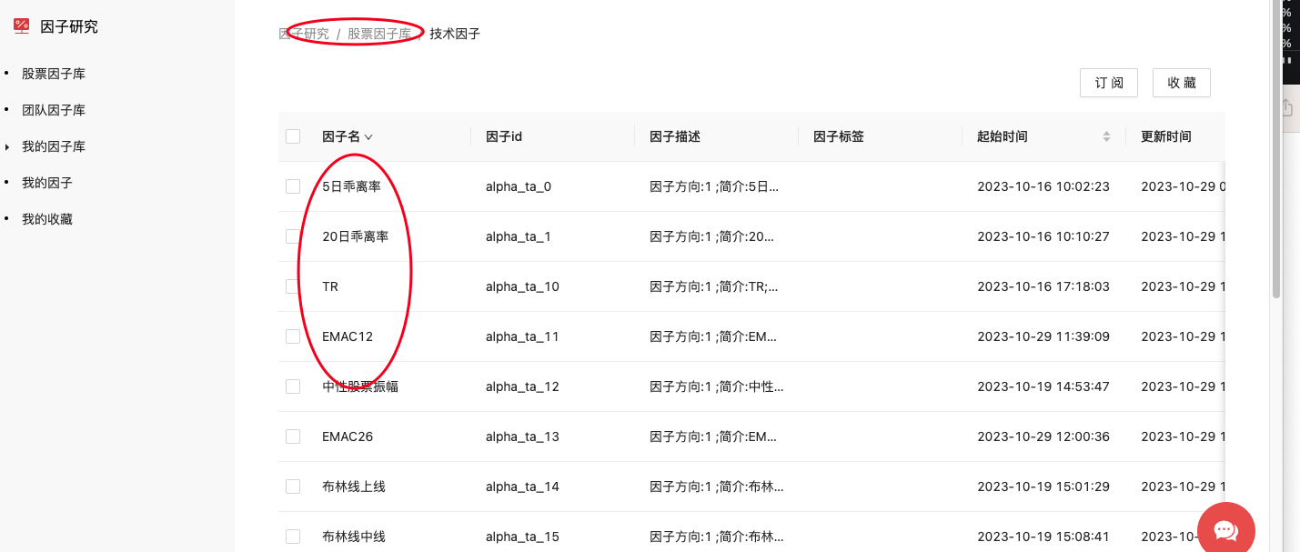1300x552 pixels.
Task: Click the share icon at right edge
Action: (x=1287, y=107)
